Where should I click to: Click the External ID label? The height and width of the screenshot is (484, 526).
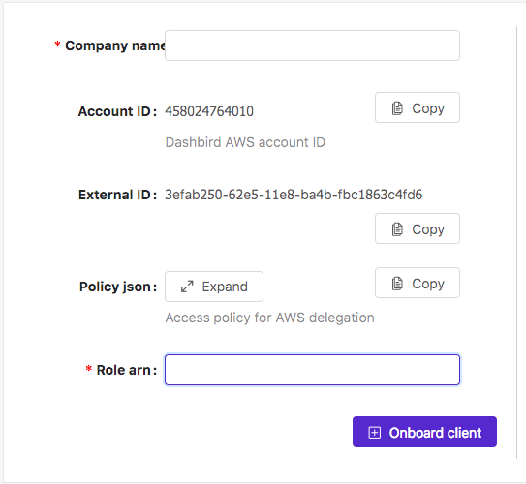tap(117, 195)
